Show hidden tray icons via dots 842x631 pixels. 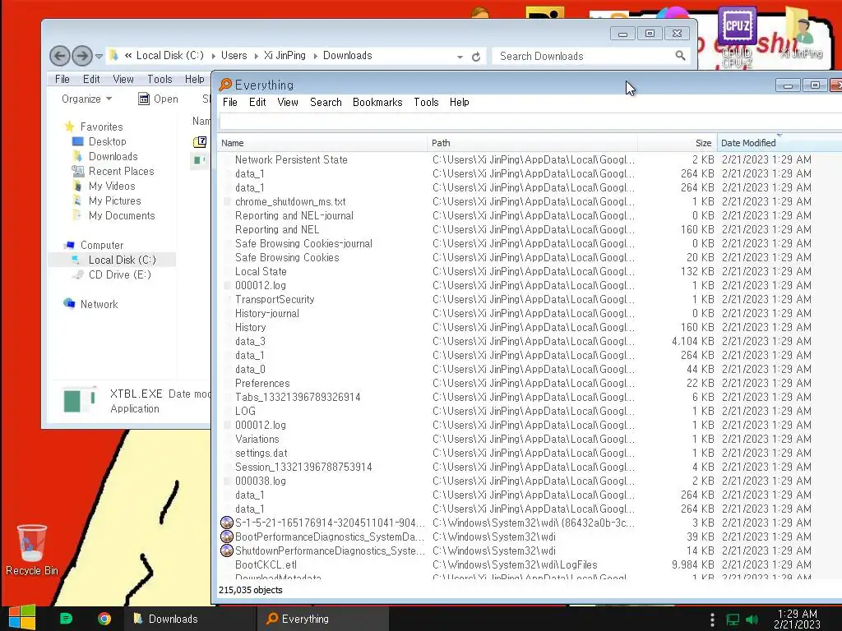(x=712, y=619)
